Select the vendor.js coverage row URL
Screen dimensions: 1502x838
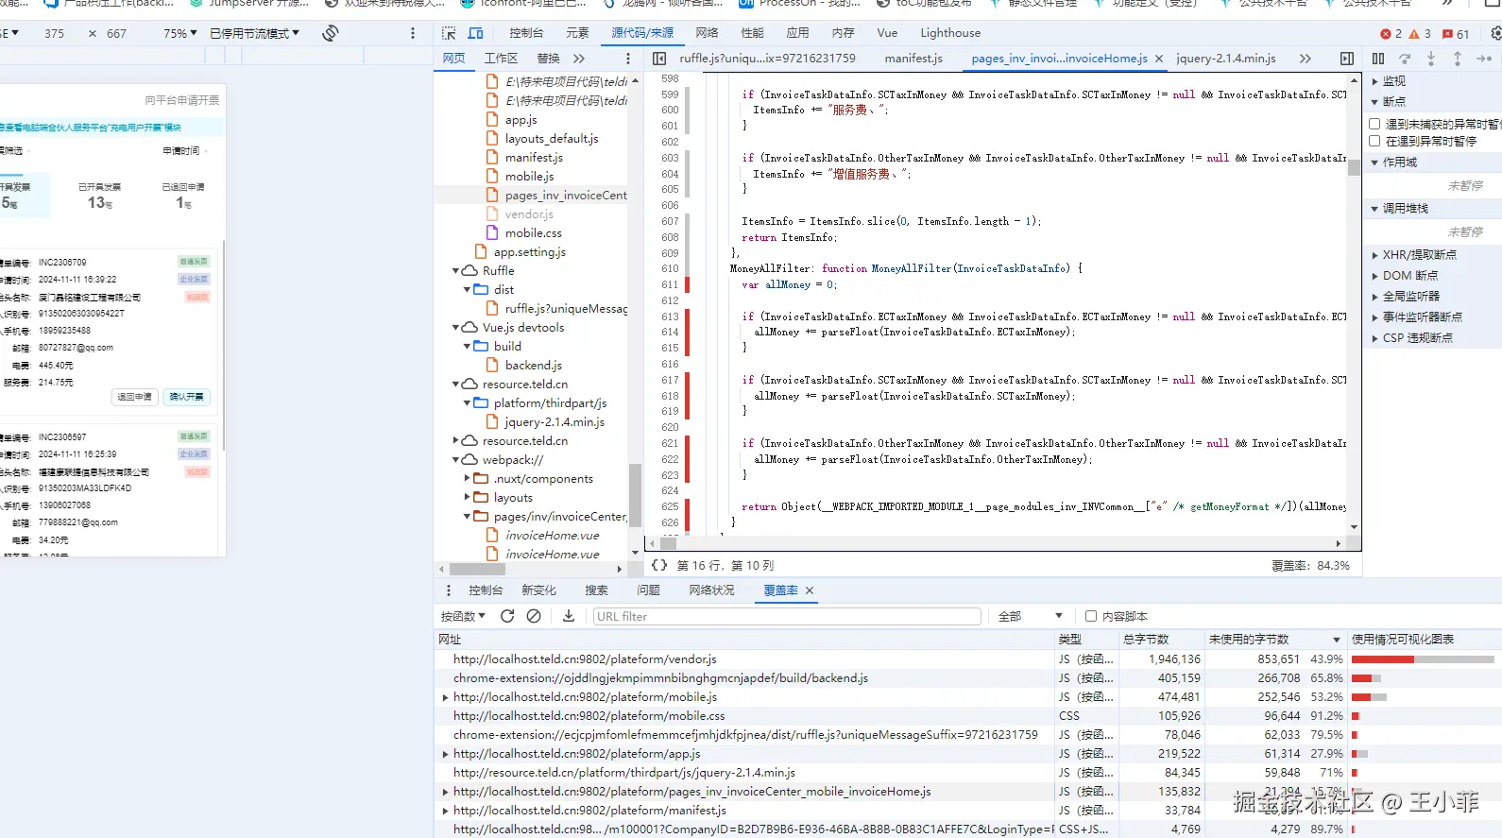[584, 659]
